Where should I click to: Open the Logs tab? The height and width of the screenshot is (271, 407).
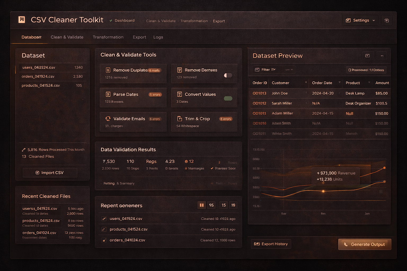click(158, 37)
